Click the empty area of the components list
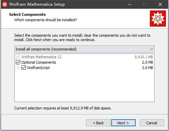The height and width of the screenshot is (131, 169). (84, 87)
